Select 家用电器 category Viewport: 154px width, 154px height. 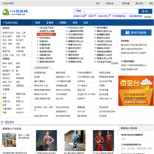coord(20,78)
